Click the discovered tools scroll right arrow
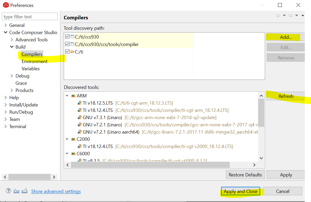The image size is (311, 202). 254,165
